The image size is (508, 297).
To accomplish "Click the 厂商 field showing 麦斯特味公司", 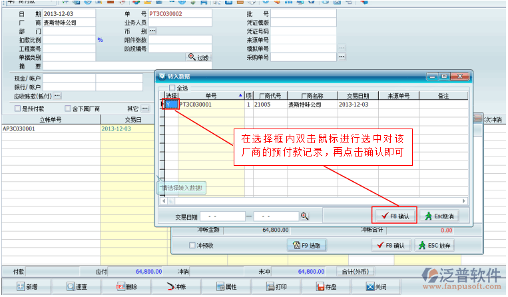I will coord(69,23).
